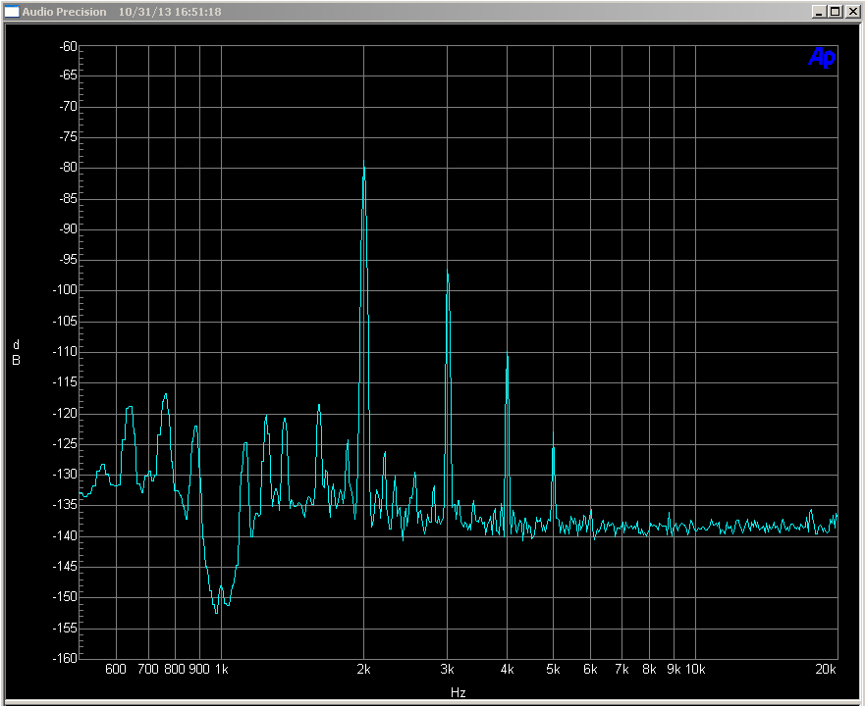Viewport: 865px width, 706px height.
Task: Click the 4k frequency label
Action: 507,669
